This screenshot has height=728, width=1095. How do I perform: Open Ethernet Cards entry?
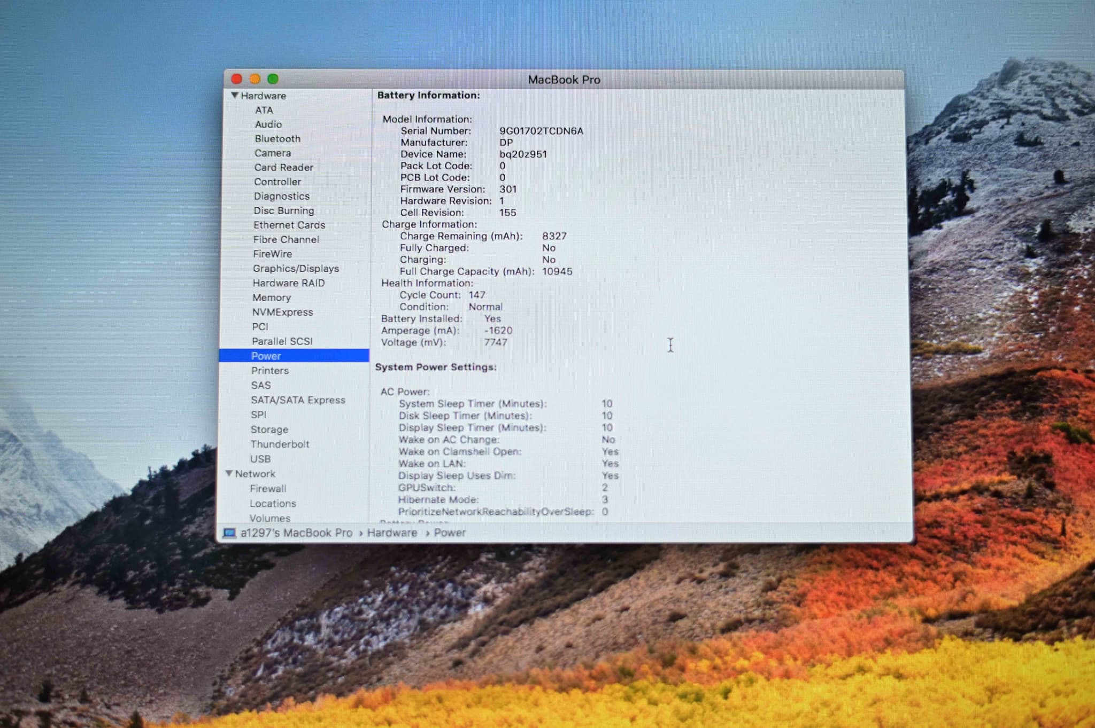pyautogui.click(x=289, y=225)
